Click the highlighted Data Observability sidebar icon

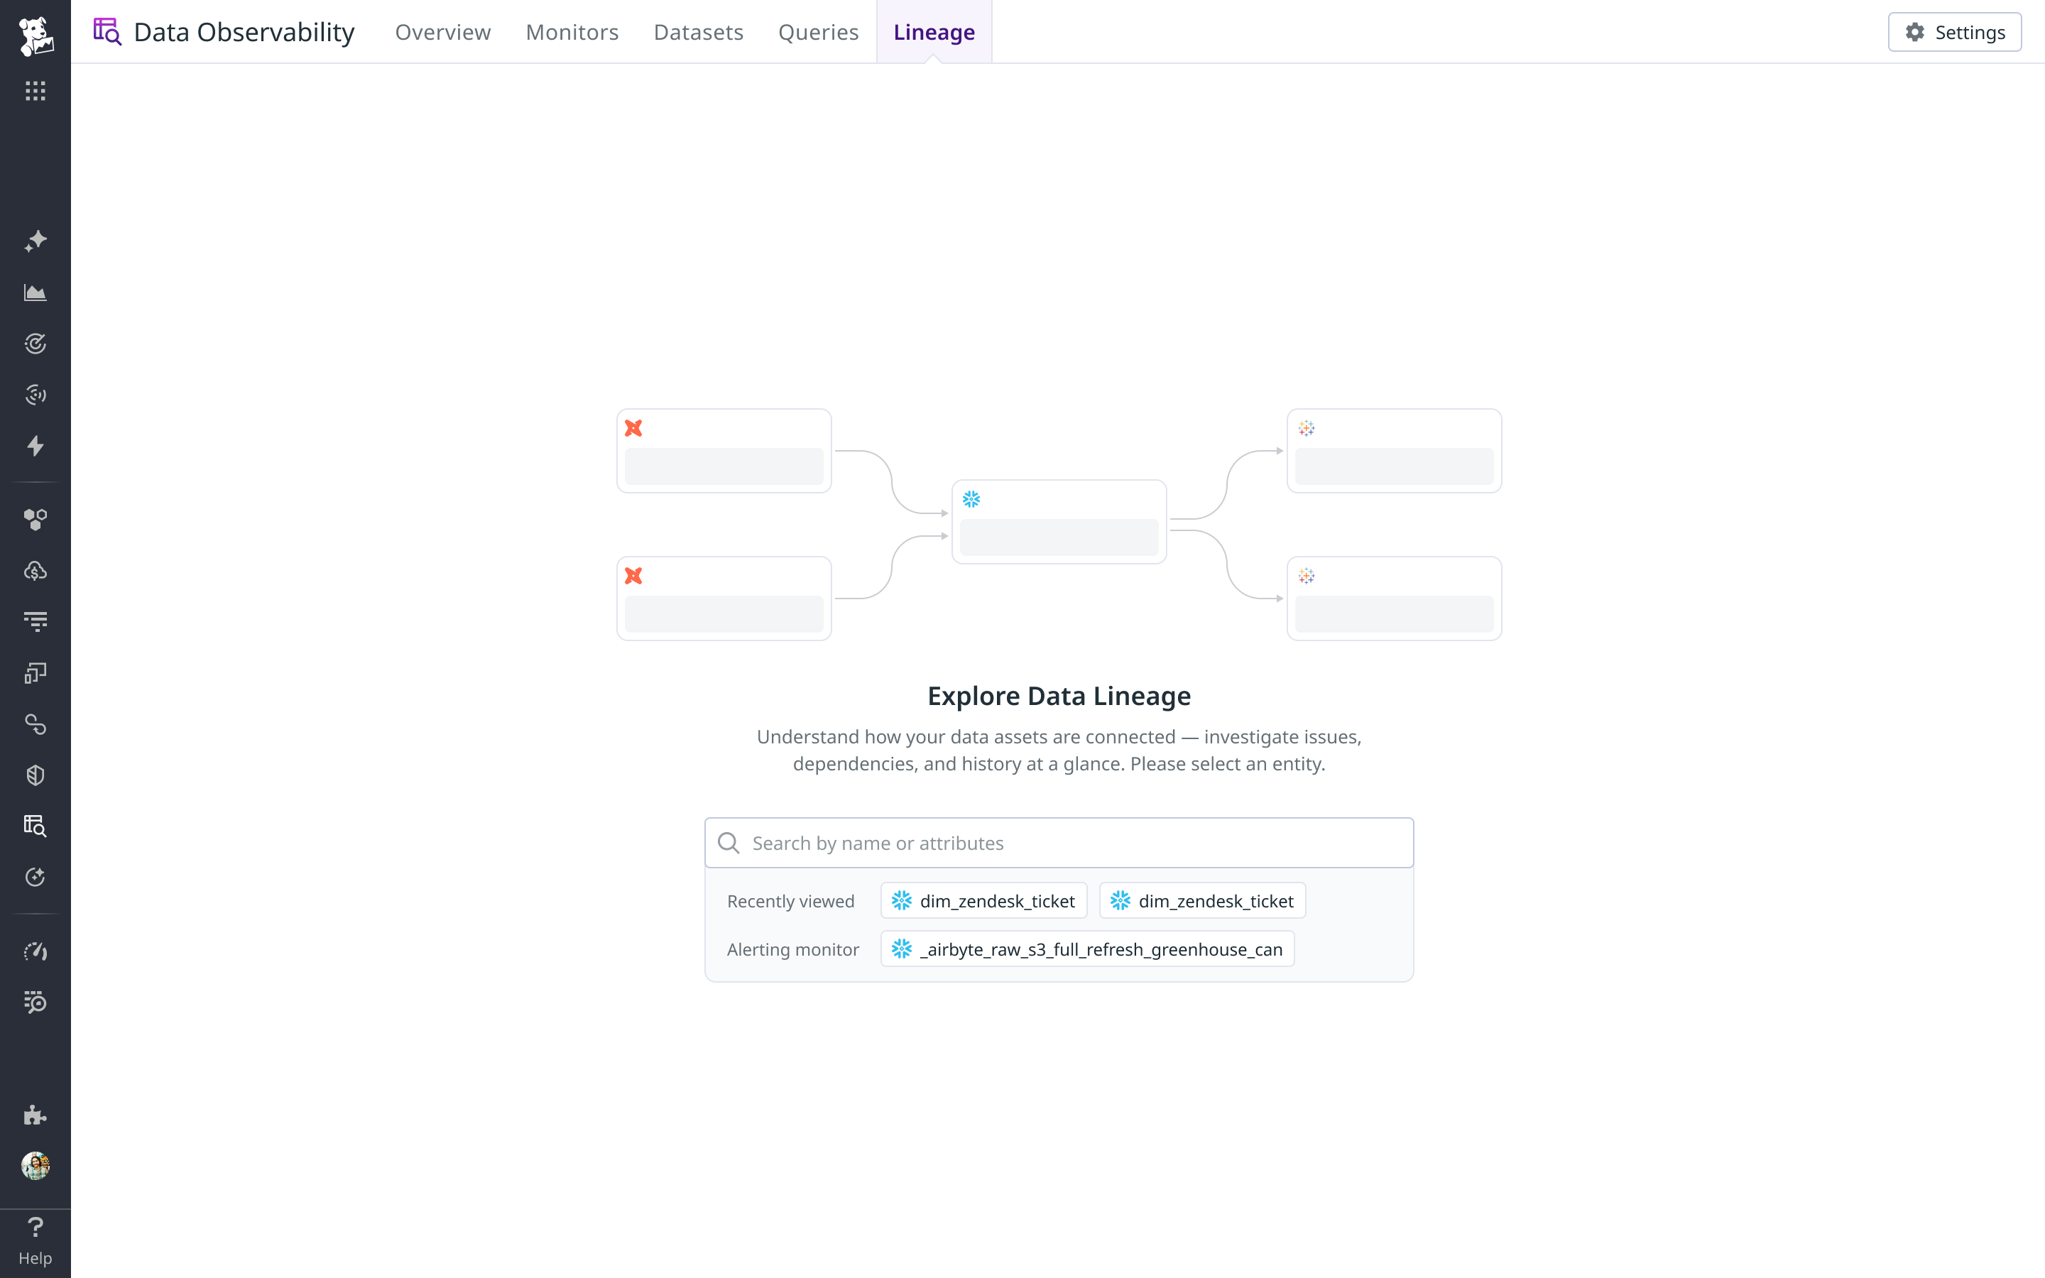click(36, 826)
